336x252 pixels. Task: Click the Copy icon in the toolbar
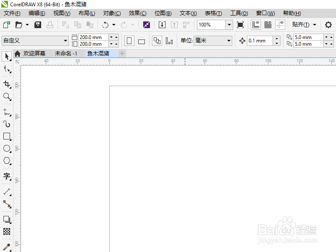point(77,25)
